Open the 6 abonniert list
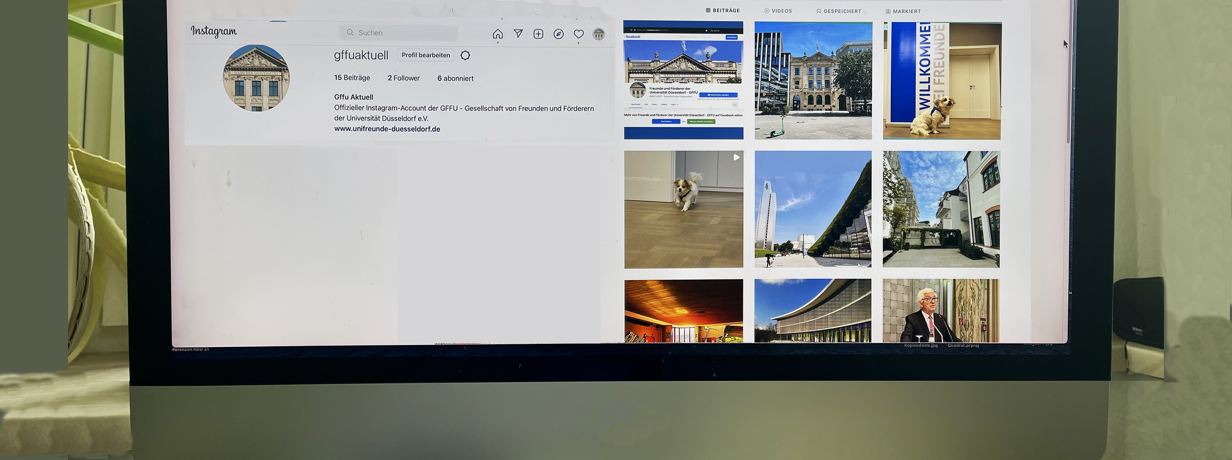Image resolution: width=1232 pixels, height=460 pixels. tap(455, 78)
